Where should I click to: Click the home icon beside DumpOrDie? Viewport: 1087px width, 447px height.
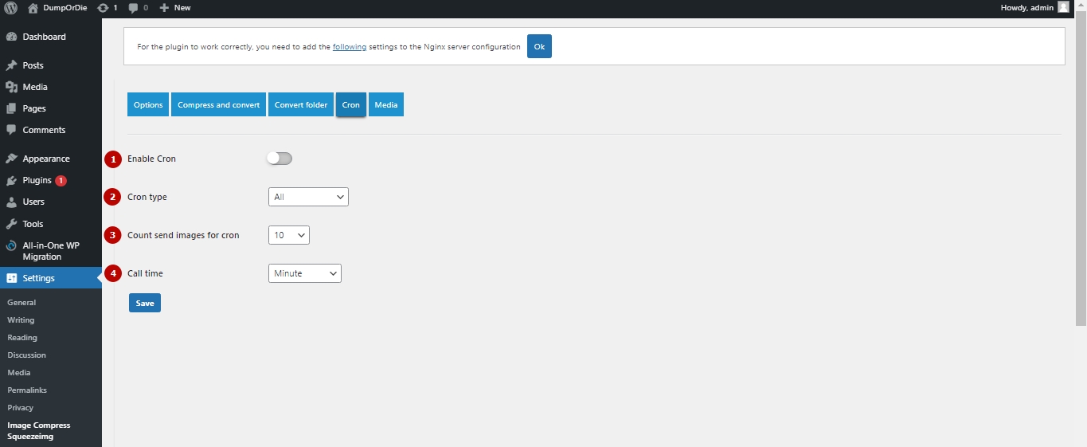point(33,7)
